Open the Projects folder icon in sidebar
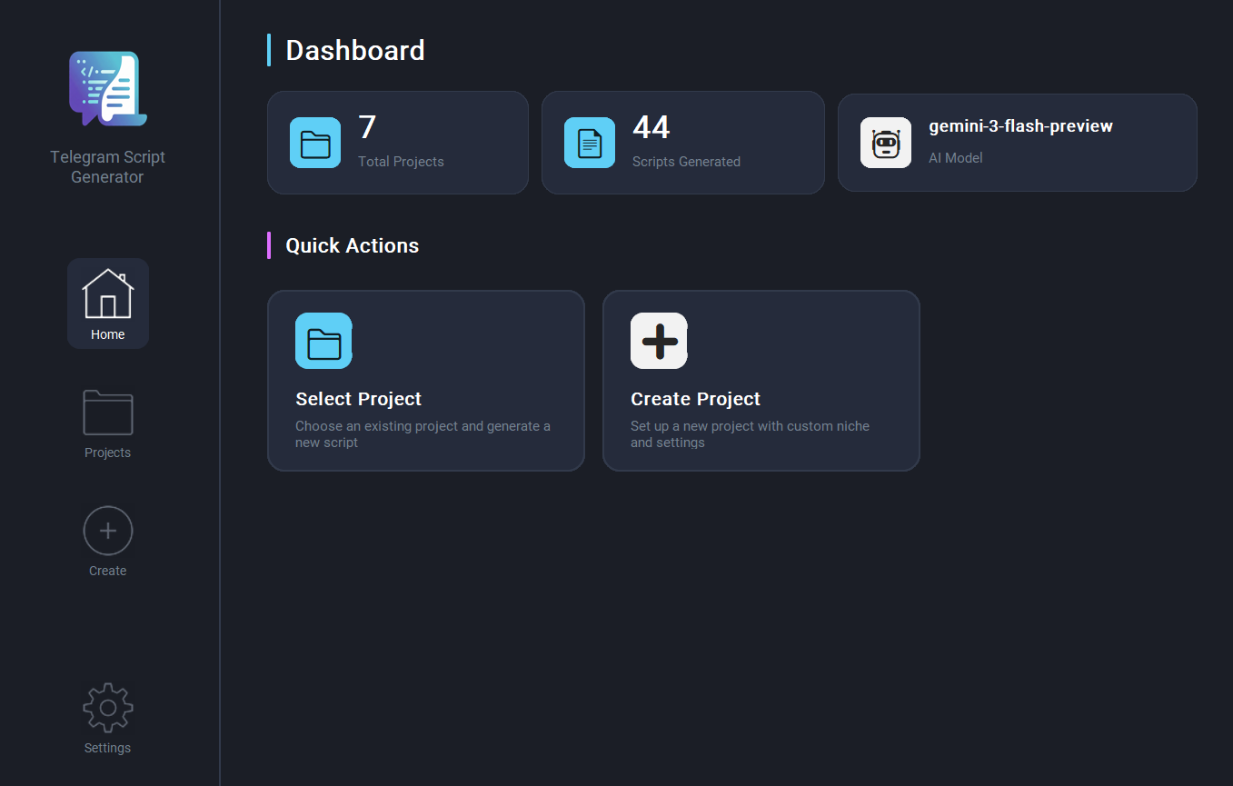The width and height of the screenshot is (1233, 786). pyautogui.click(x=107, y=413)
